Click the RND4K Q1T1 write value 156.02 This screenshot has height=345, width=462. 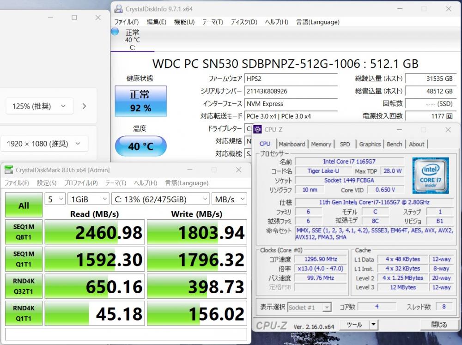[197, 314]
